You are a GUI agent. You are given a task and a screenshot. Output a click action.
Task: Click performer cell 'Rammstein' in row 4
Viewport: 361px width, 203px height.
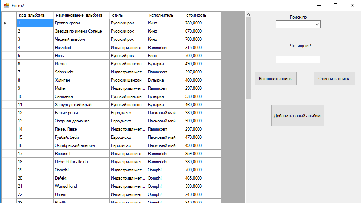coord(165,48)
